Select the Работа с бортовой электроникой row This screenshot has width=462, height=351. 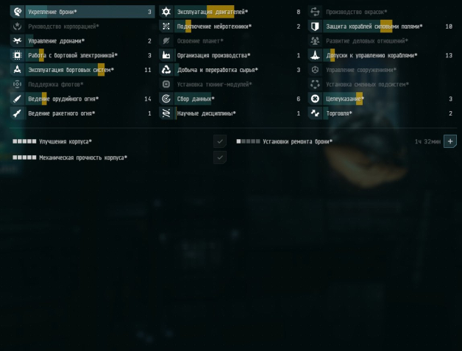point(82,55)
